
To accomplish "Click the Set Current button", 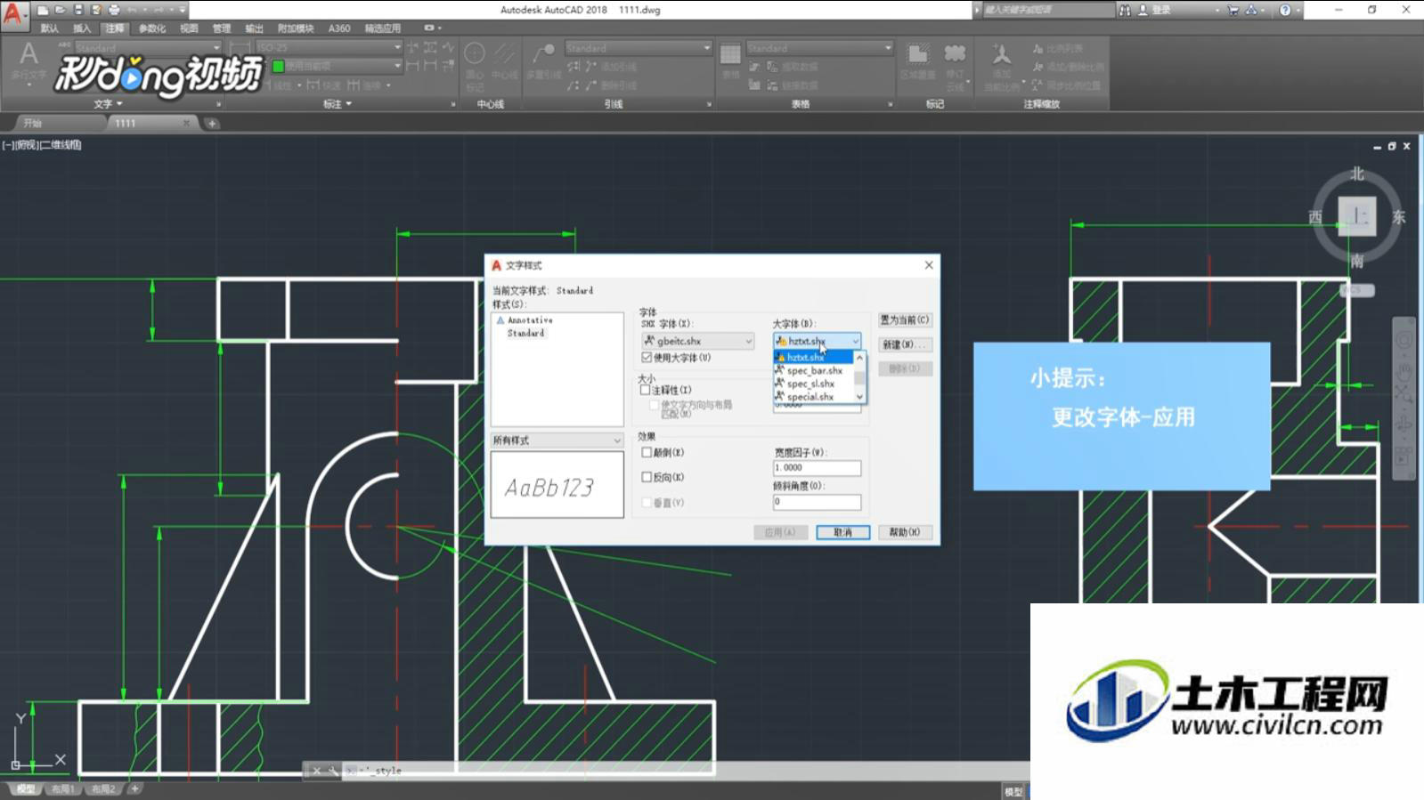I will (x=905, y=319).
